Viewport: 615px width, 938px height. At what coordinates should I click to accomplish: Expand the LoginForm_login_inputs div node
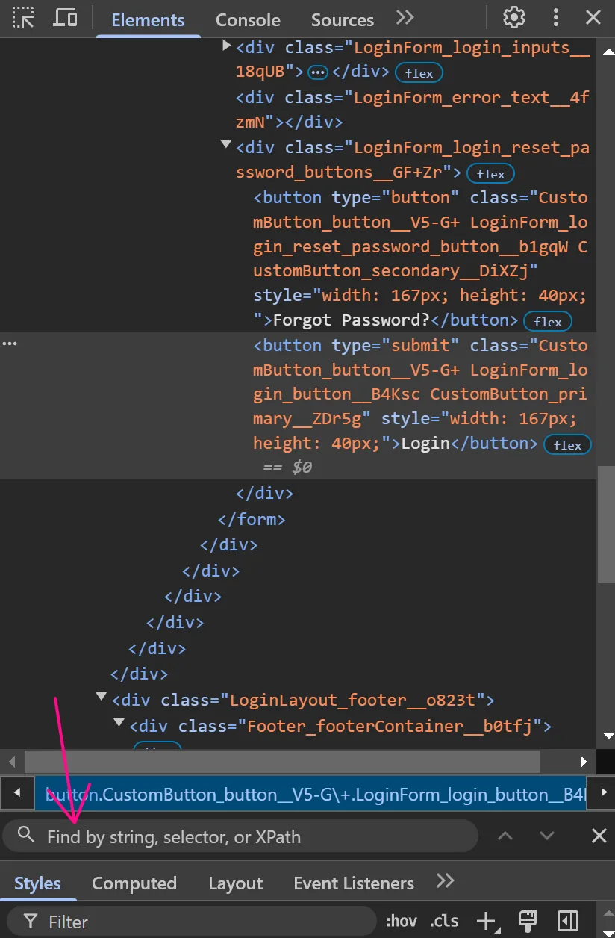(x=227, y=46)
